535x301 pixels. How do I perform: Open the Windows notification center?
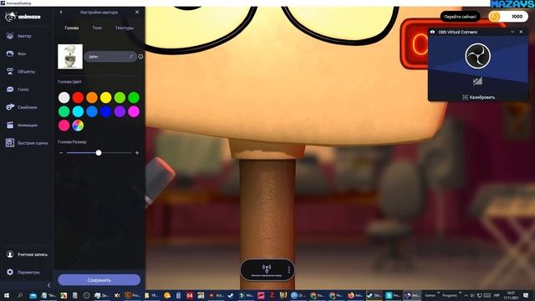(526, 295)
